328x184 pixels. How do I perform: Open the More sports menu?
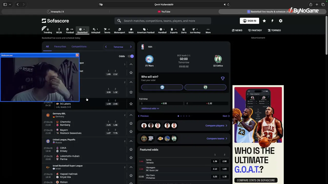[x=208, y=31]
